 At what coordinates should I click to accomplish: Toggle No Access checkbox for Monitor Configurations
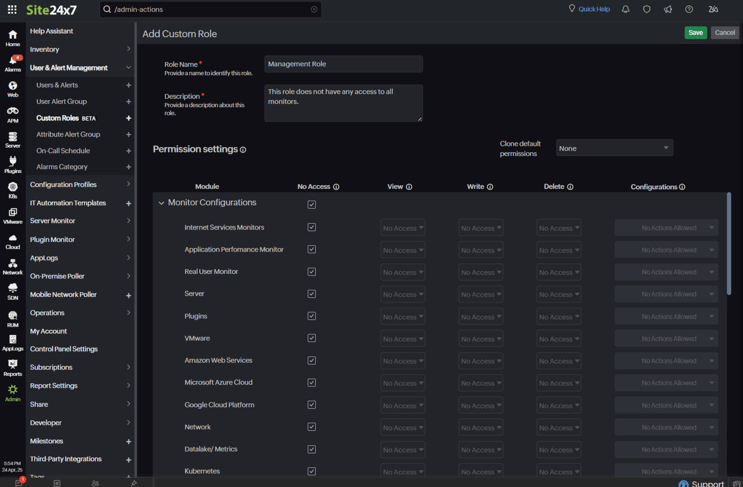(312, 205)
